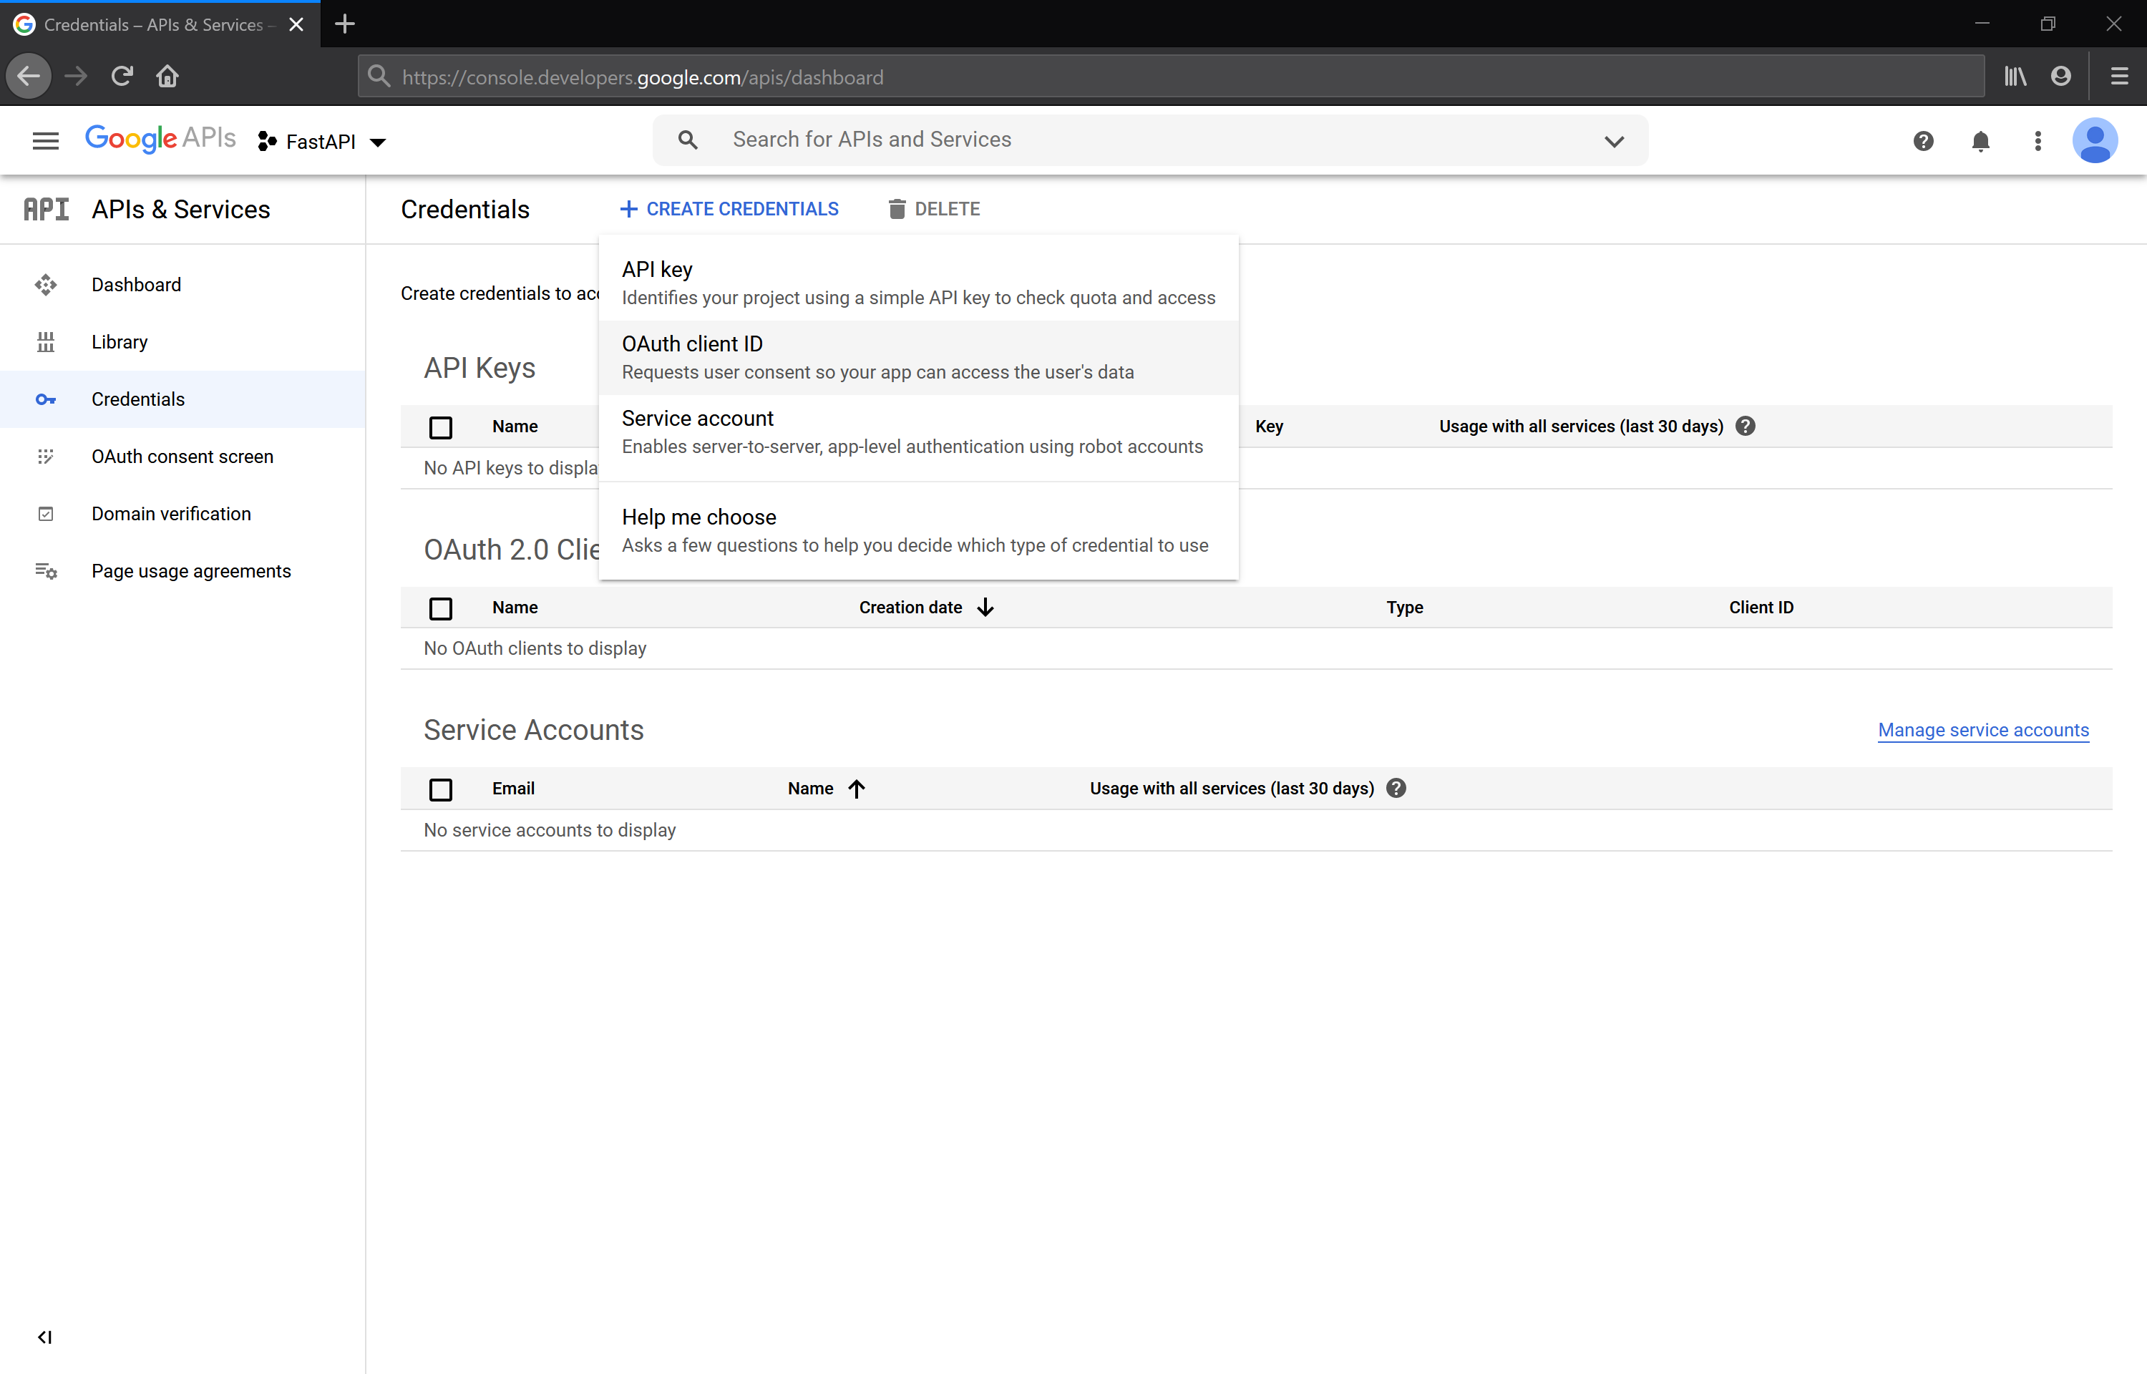Click the user account avatar
Image resolution: width=2147 pixels, height=1374 pixels.
pyautogui.click(x=2094, y=141)
